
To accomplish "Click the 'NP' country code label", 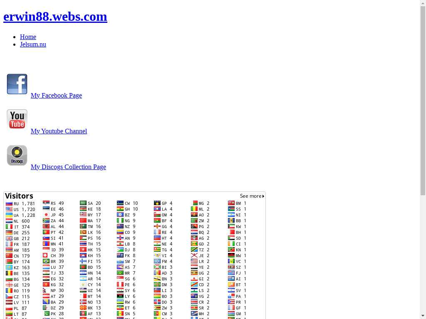I will pos(53,291).
